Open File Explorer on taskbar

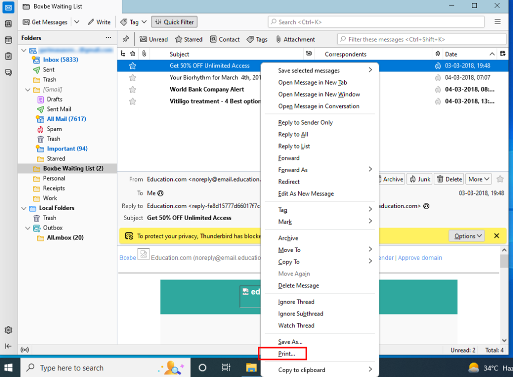[x=251, y=368]
